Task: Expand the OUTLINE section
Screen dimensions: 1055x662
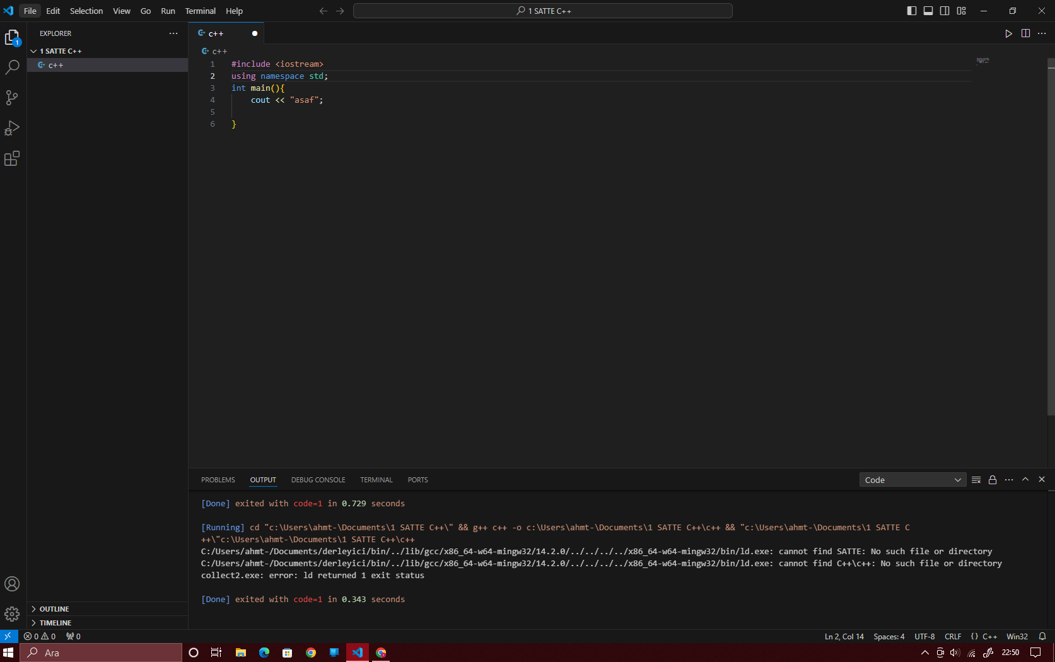Action: (x=107, y=609)
